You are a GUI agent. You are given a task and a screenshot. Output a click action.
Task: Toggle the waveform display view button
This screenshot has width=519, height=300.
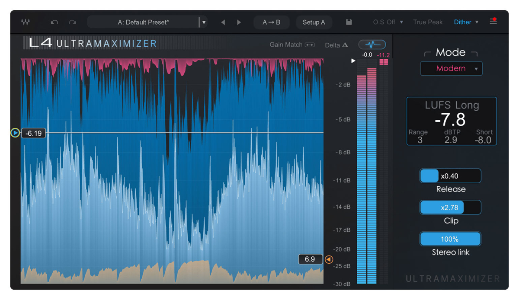(372, 44)
